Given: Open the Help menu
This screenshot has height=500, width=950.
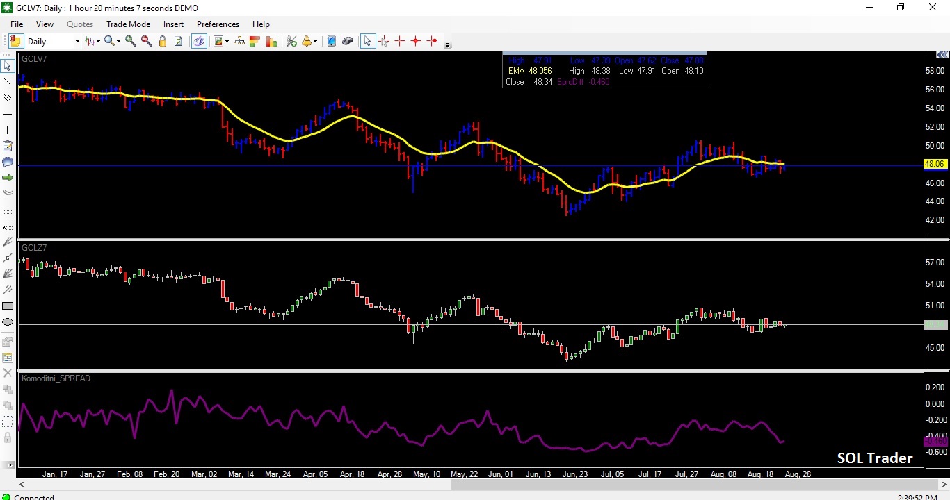Looking at the screenshot, I should pos(261,24).
